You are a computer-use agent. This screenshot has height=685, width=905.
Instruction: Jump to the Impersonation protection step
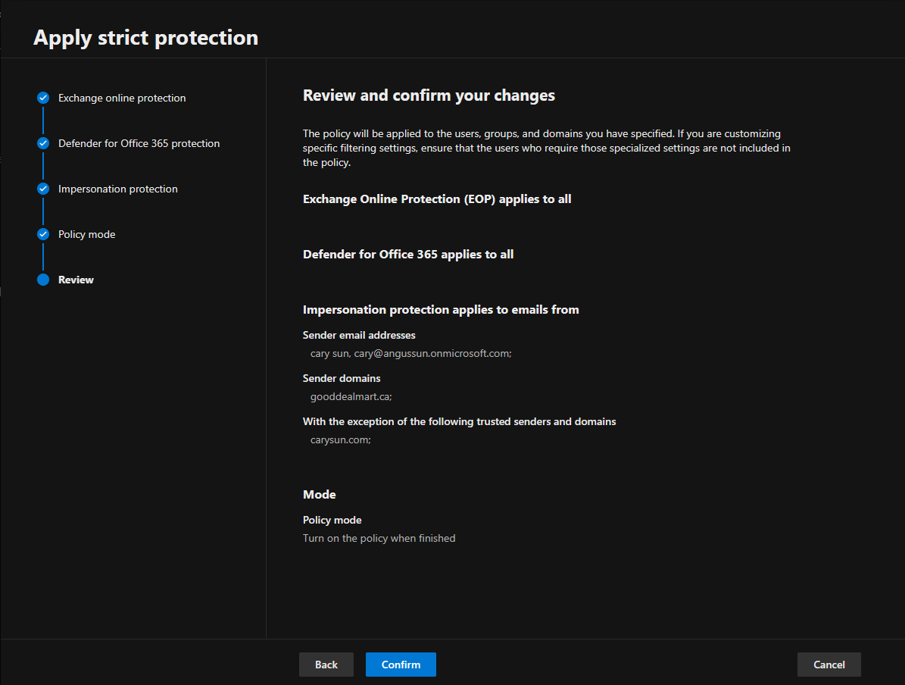click(x=117, y=189)
